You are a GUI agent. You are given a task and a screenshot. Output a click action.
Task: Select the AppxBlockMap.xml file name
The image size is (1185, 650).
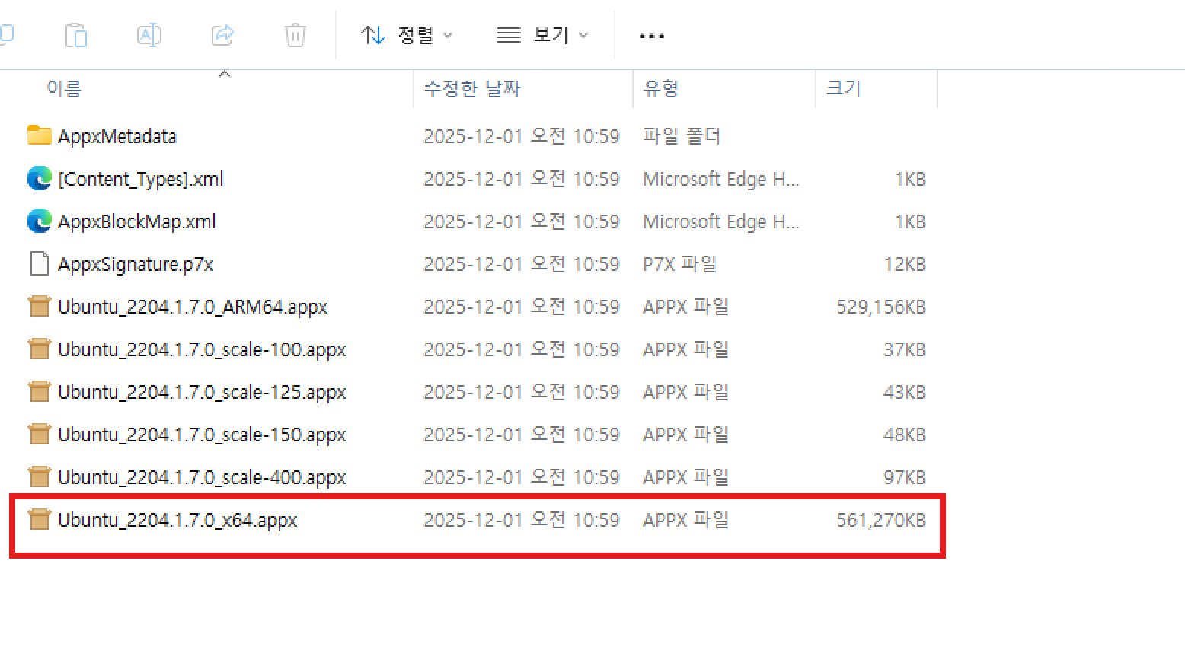pyautogui.click(x=137, y=221)
